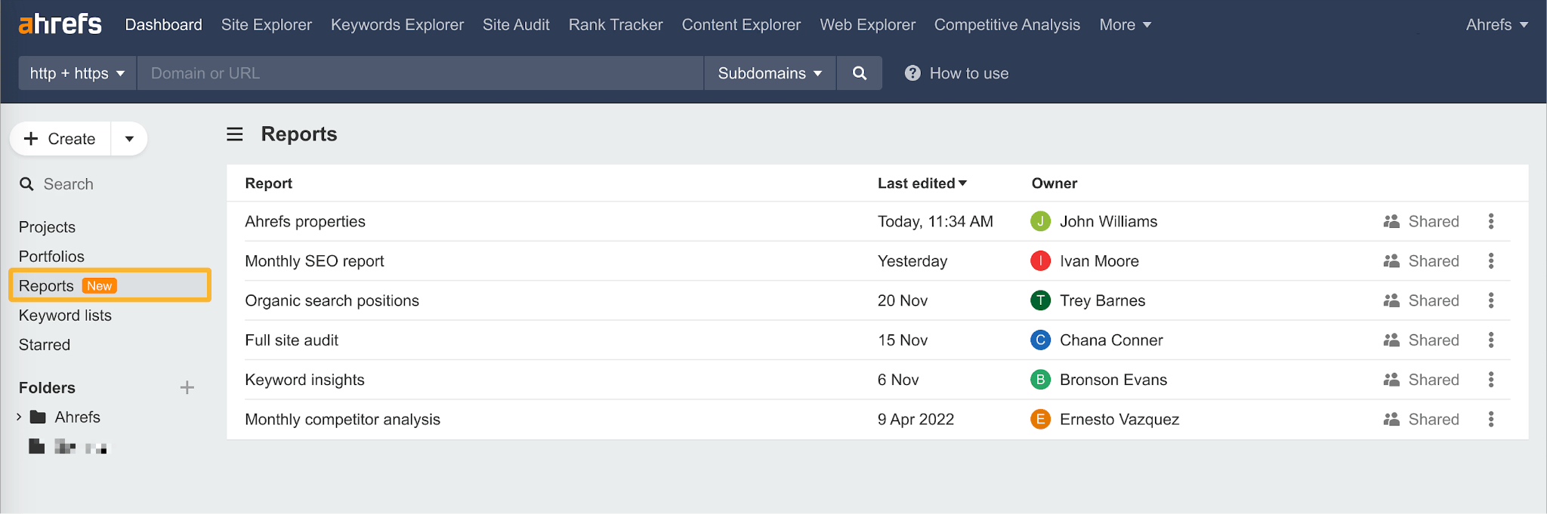The image size is (1547, 514).
Task: Click Shared icon for Full site audit
Action: 1391,340
